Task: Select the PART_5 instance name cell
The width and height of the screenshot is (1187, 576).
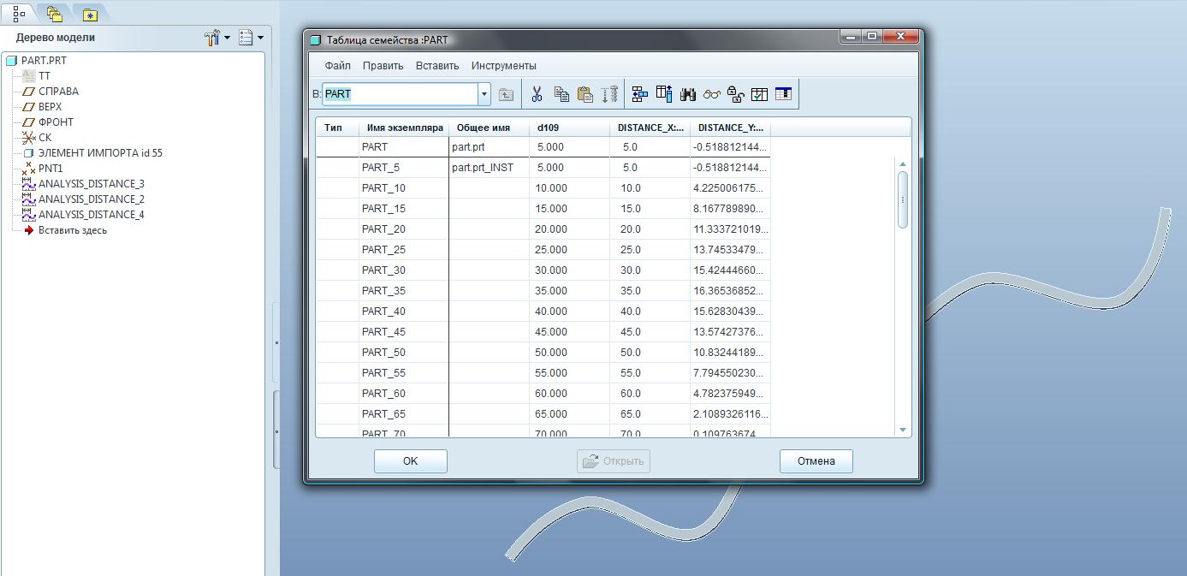Action: tap(404, 168)
